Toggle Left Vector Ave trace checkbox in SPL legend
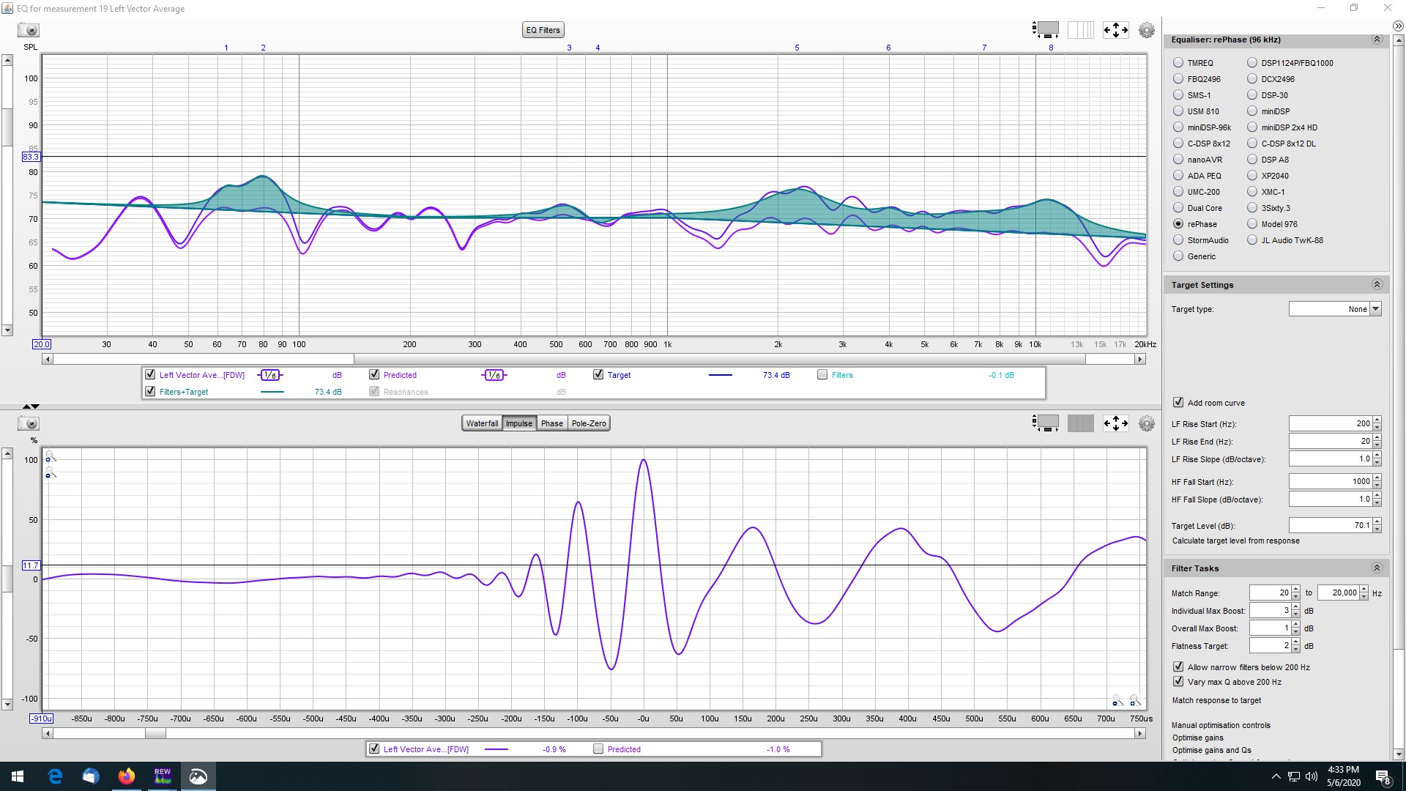This screenshot has height=791, width=1406. (150, 374)
